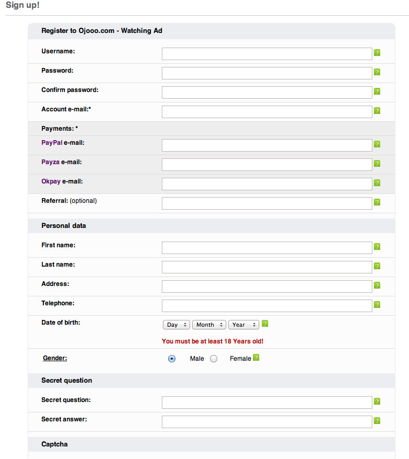Follow the PayPal link

tap(52, 143)
